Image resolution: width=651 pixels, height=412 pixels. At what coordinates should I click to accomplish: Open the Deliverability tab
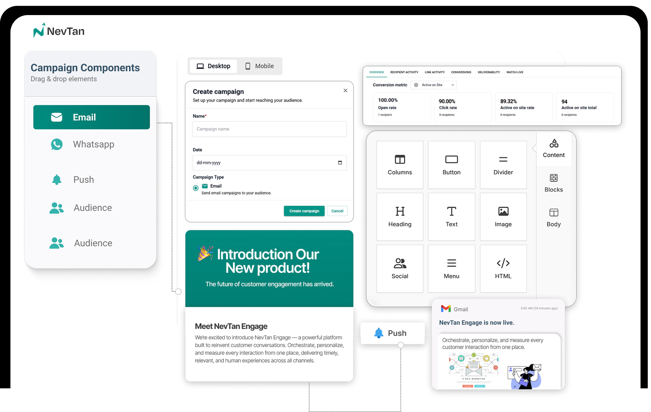pyautogui.click(x=489, y=72)
